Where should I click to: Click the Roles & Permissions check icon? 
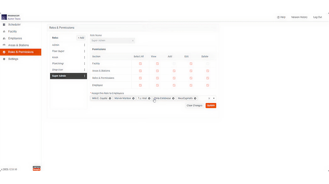click(4, 52)
